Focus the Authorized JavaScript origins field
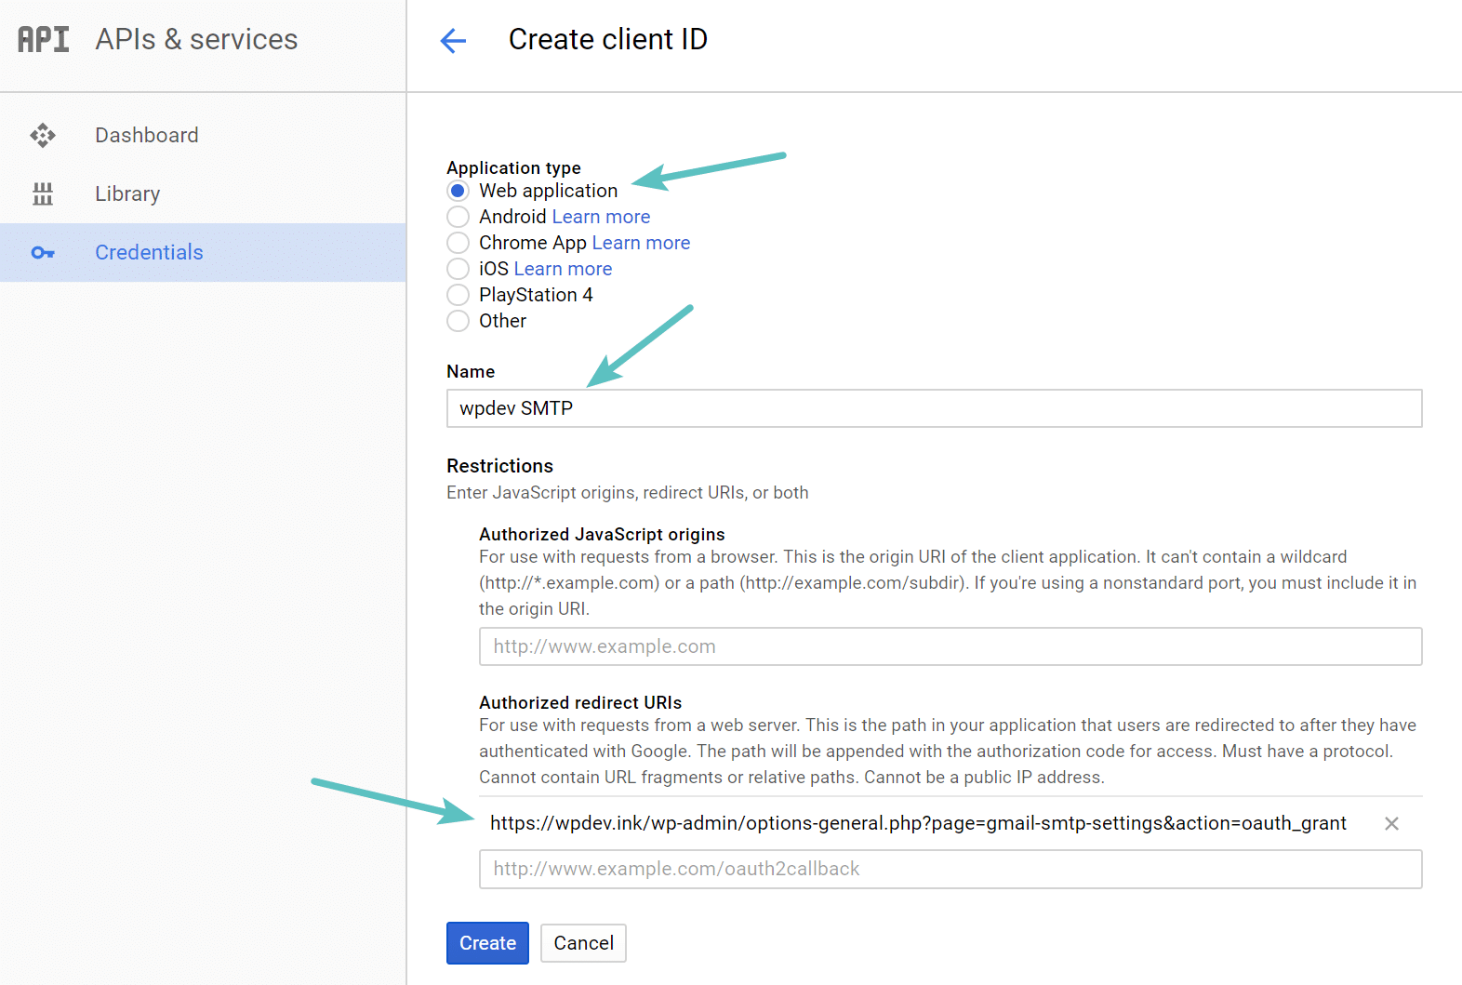 point(950,646)
